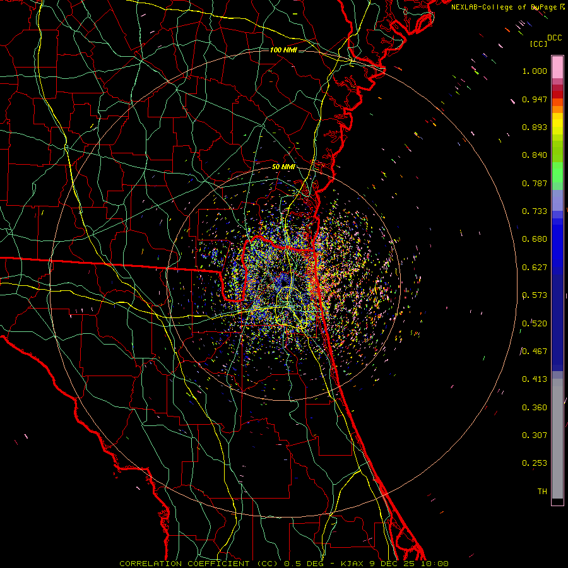Click the 100 NMI range ring label

tap(283, 50)
